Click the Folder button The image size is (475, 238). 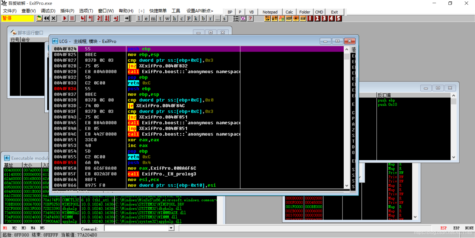(305, 12)
